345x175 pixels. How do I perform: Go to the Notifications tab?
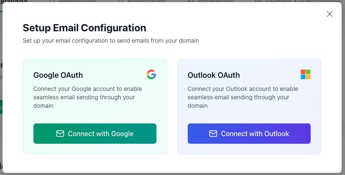pyautogui.click(x=146, y=1)
